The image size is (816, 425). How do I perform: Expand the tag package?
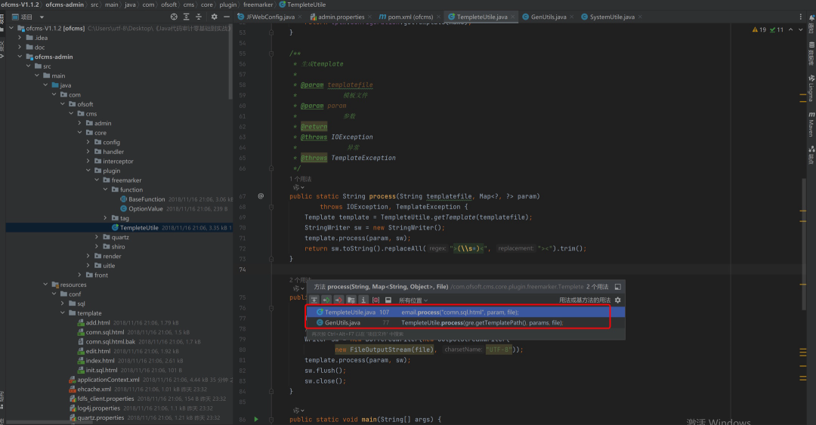tap(105, 217)
